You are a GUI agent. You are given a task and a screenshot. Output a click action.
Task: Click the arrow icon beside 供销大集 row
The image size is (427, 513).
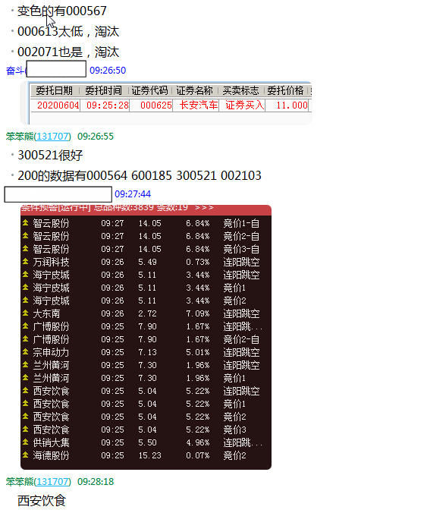coord(26,442)
